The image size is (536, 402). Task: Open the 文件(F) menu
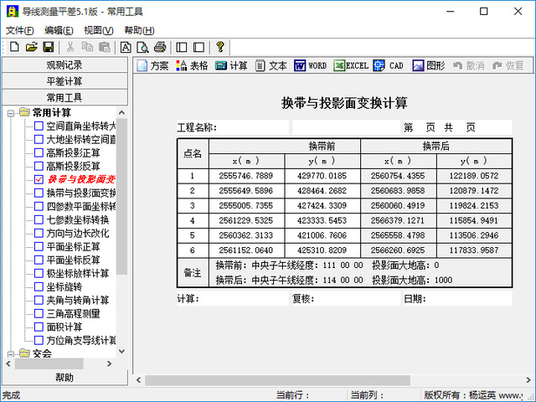(x=20, y=30)
